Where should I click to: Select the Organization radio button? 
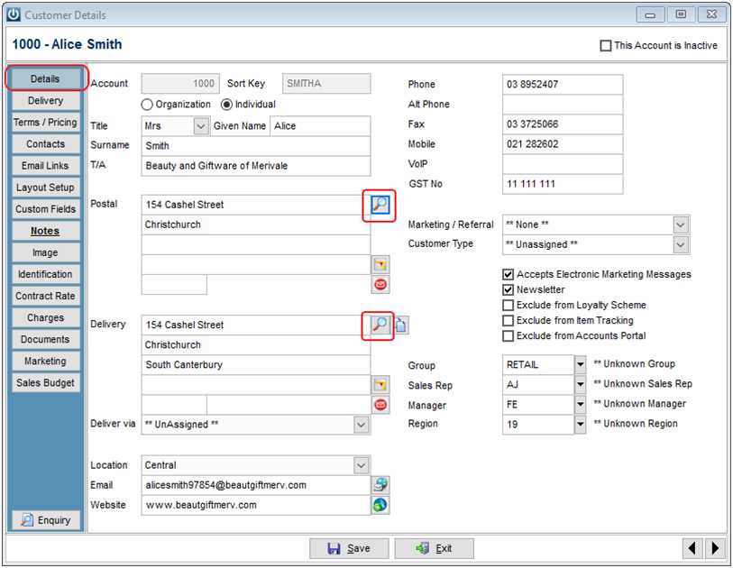(146, 104)
